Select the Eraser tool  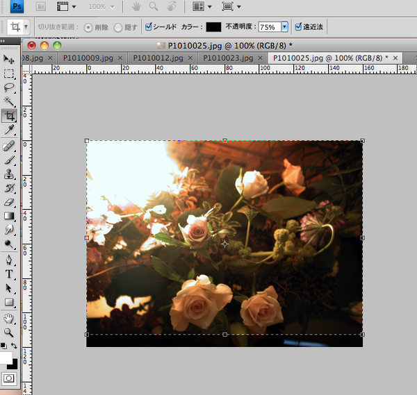click(x=9, y=202)
